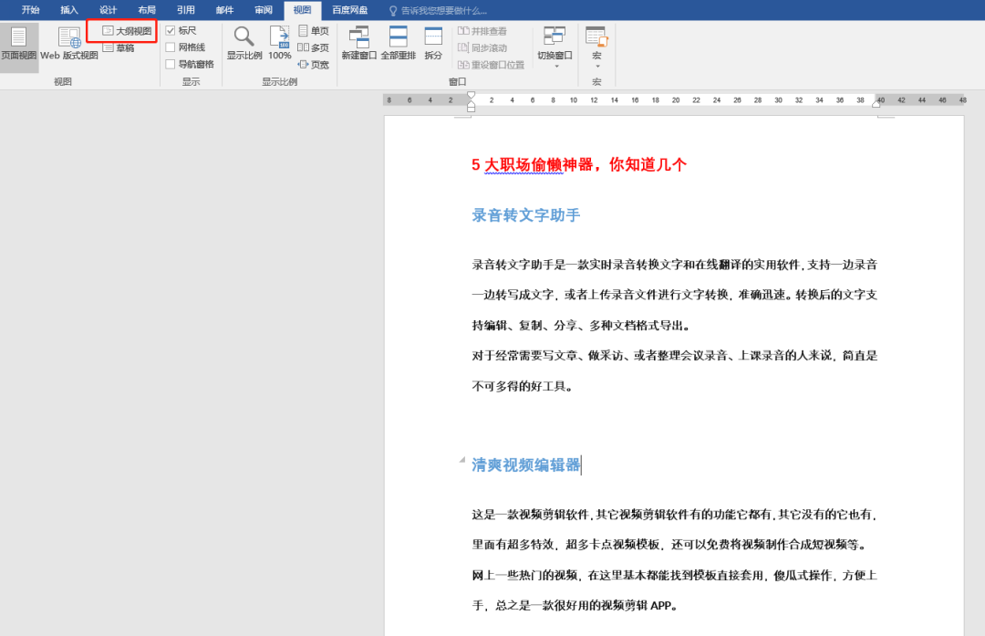Screen dimensions: 985x636
Task: Click the red title 5大职场偷懒神器
Action: click(578, 164)
